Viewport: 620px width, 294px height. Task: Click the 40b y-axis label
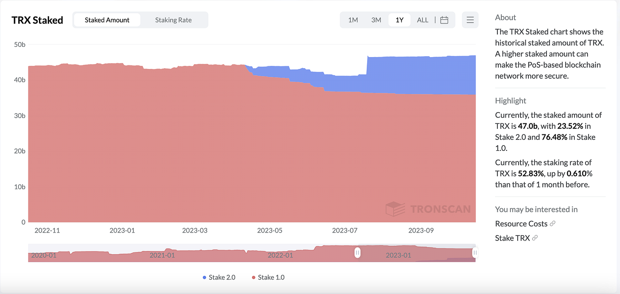(x=20, y=80)
